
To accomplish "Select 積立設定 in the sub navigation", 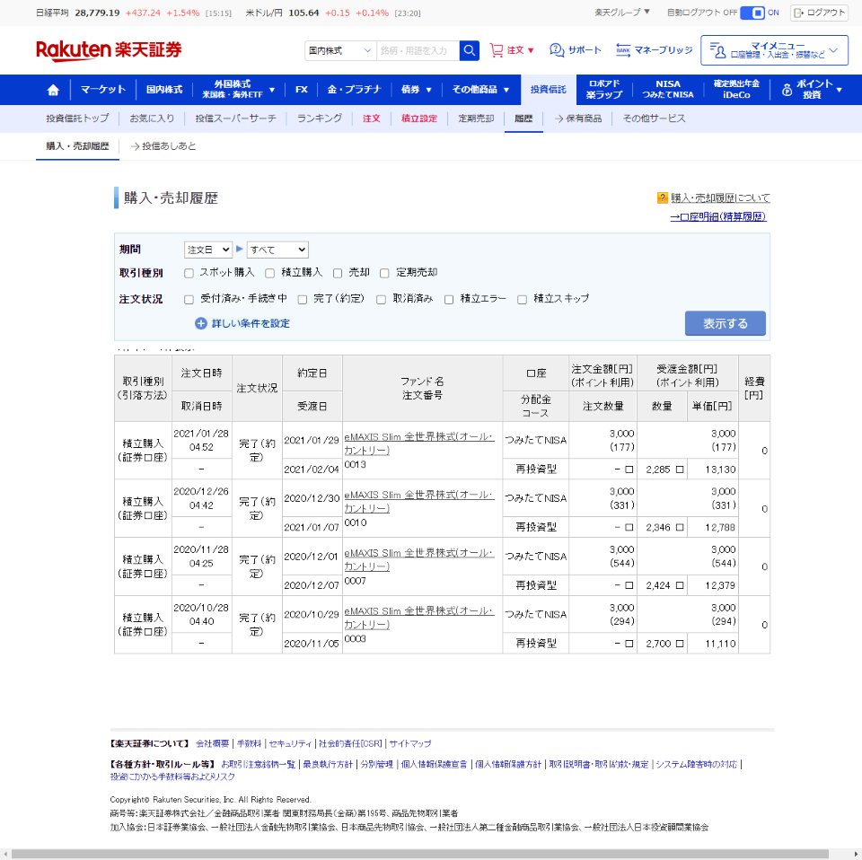I will [419, 118].
